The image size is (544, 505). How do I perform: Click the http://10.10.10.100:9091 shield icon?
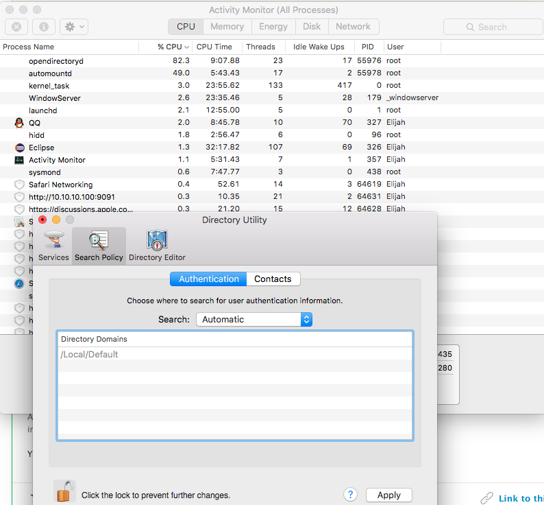[x=19, y=197]
